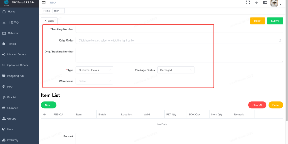288x144 pixels.
Task: Open the user avatar menu
Action: 275,3
